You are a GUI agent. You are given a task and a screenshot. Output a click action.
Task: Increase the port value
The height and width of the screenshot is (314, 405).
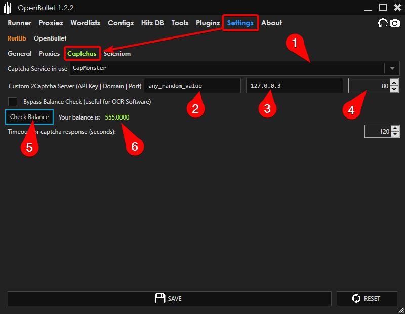394,83
